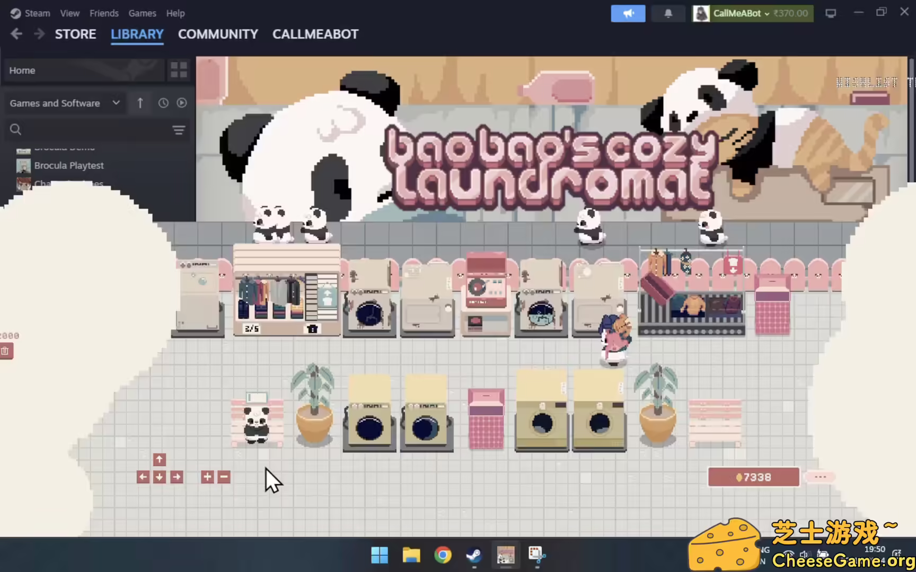This screenshot has height=572, width=916.
Task: Click the Home entry above the library sidebar
Action: [x=22, y=70]
